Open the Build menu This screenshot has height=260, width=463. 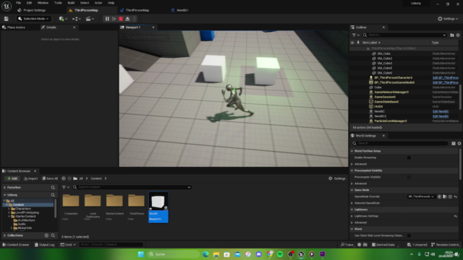point(71,3)
